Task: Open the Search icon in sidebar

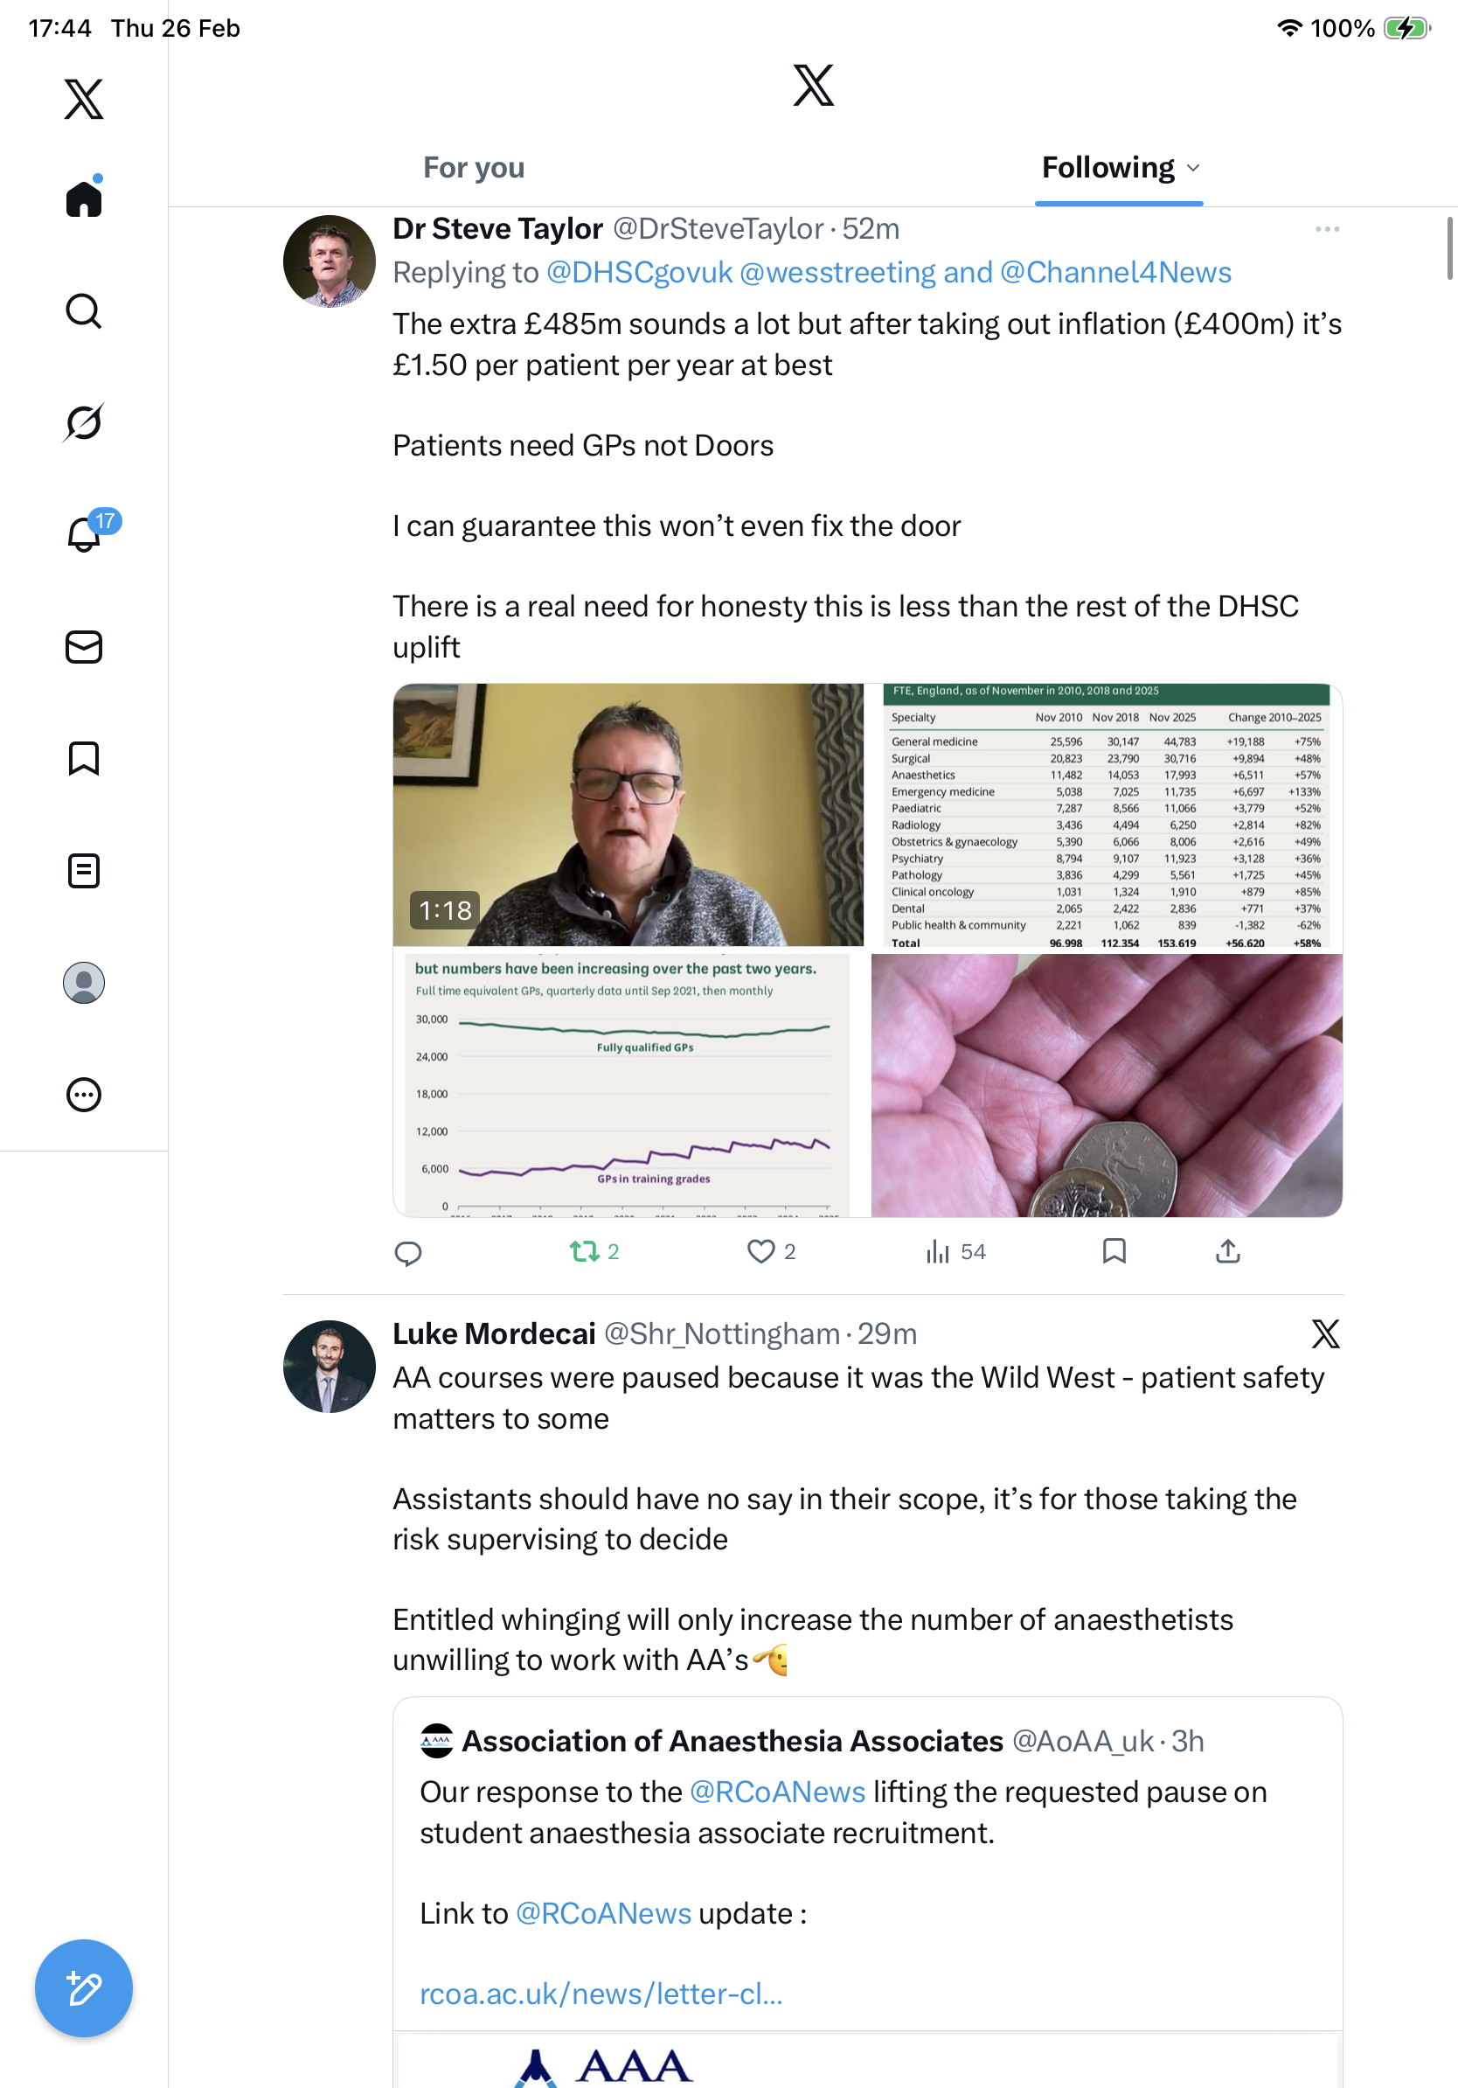Action: [84, 311]
